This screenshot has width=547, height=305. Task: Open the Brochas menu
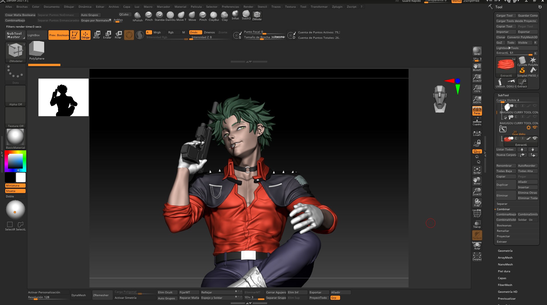22,7
